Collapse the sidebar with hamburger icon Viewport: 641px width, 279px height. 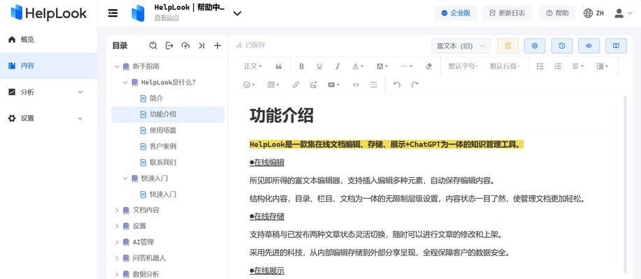[x=113, y=13]
